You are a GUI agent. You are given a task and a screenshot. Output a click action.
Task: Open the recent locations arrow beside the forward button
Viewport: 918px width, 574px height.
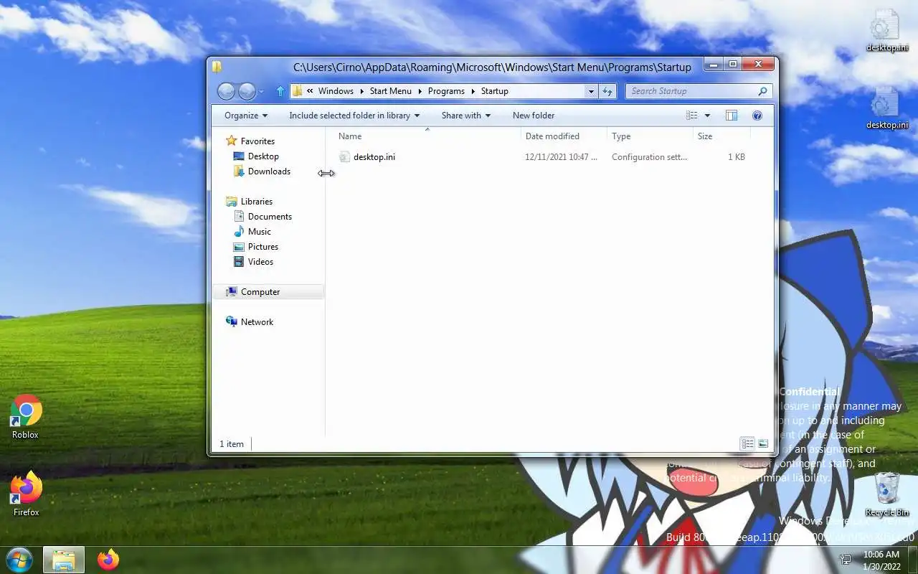point(261,92)
